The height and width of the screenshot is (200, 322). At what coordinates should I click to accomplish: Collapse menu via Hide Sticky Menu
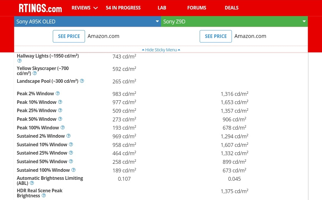(161, 50)
